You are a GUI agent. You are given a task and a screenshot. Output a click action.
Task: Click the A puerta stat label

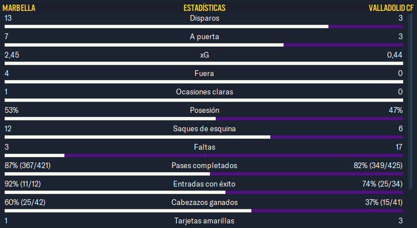(x=205, y=36)
